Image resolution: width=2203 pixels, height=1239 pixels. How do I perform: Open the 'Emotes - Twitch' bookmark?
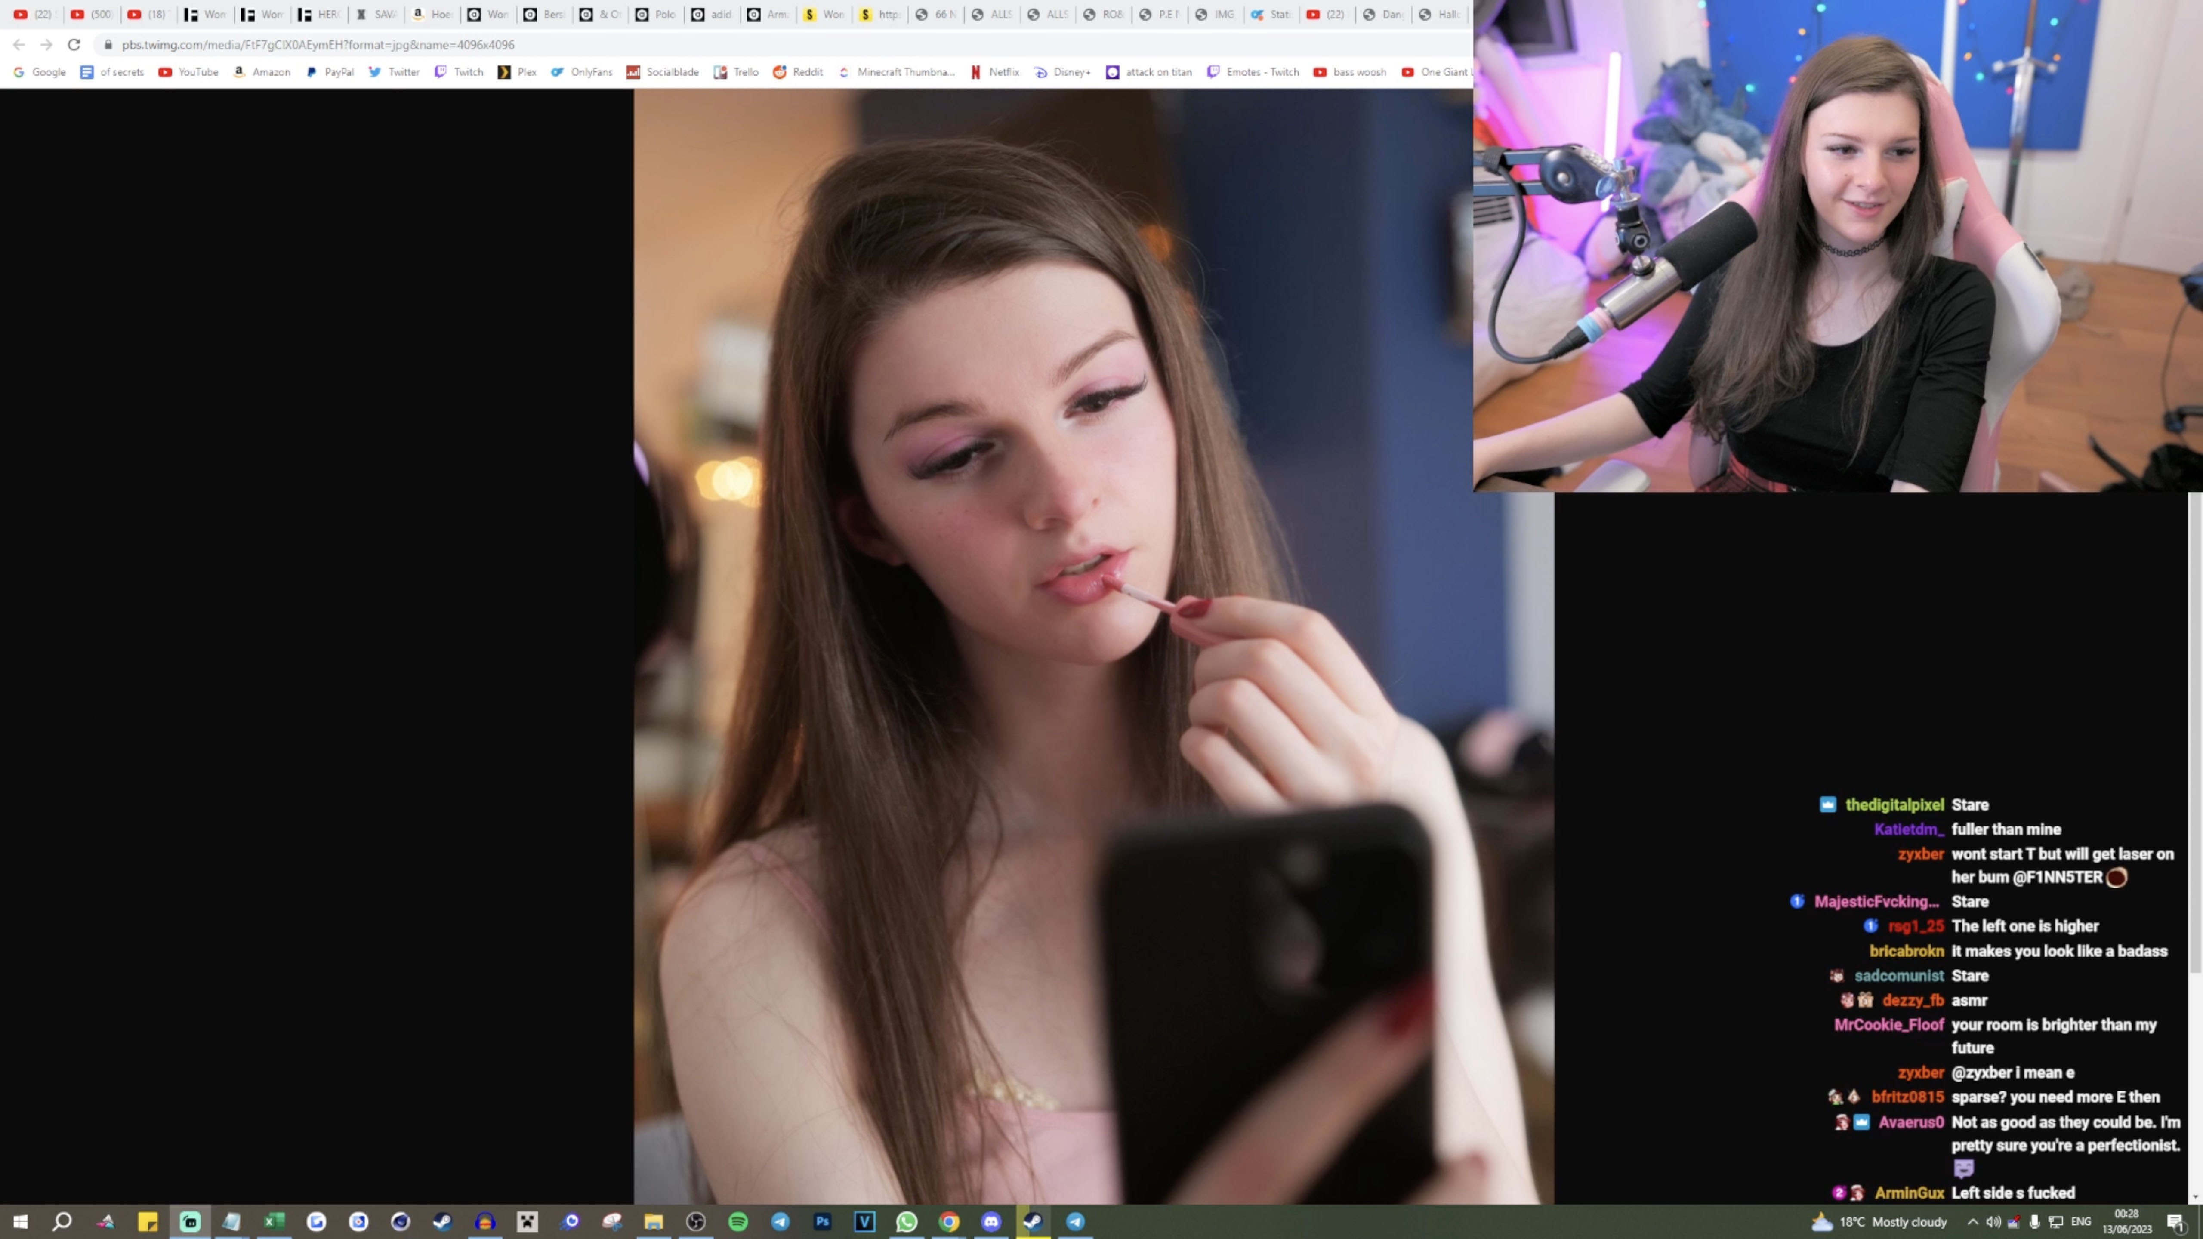(x=1253, y=72)
